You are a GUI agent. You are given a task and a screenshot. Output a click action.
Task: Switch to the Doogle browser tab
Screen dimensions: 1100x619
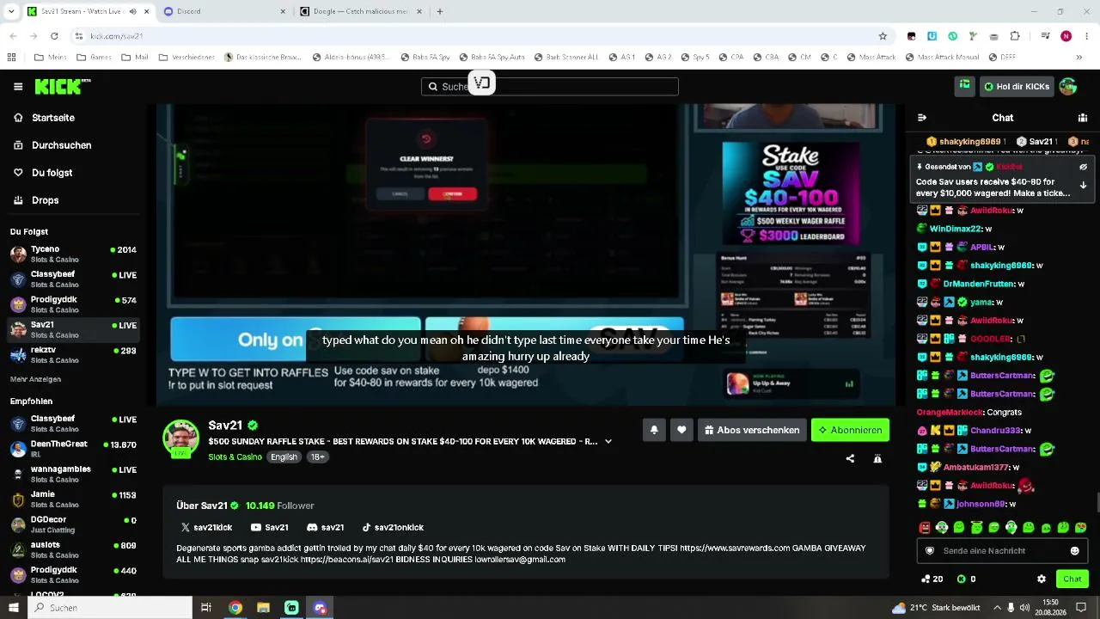click(x=359, y=11)
